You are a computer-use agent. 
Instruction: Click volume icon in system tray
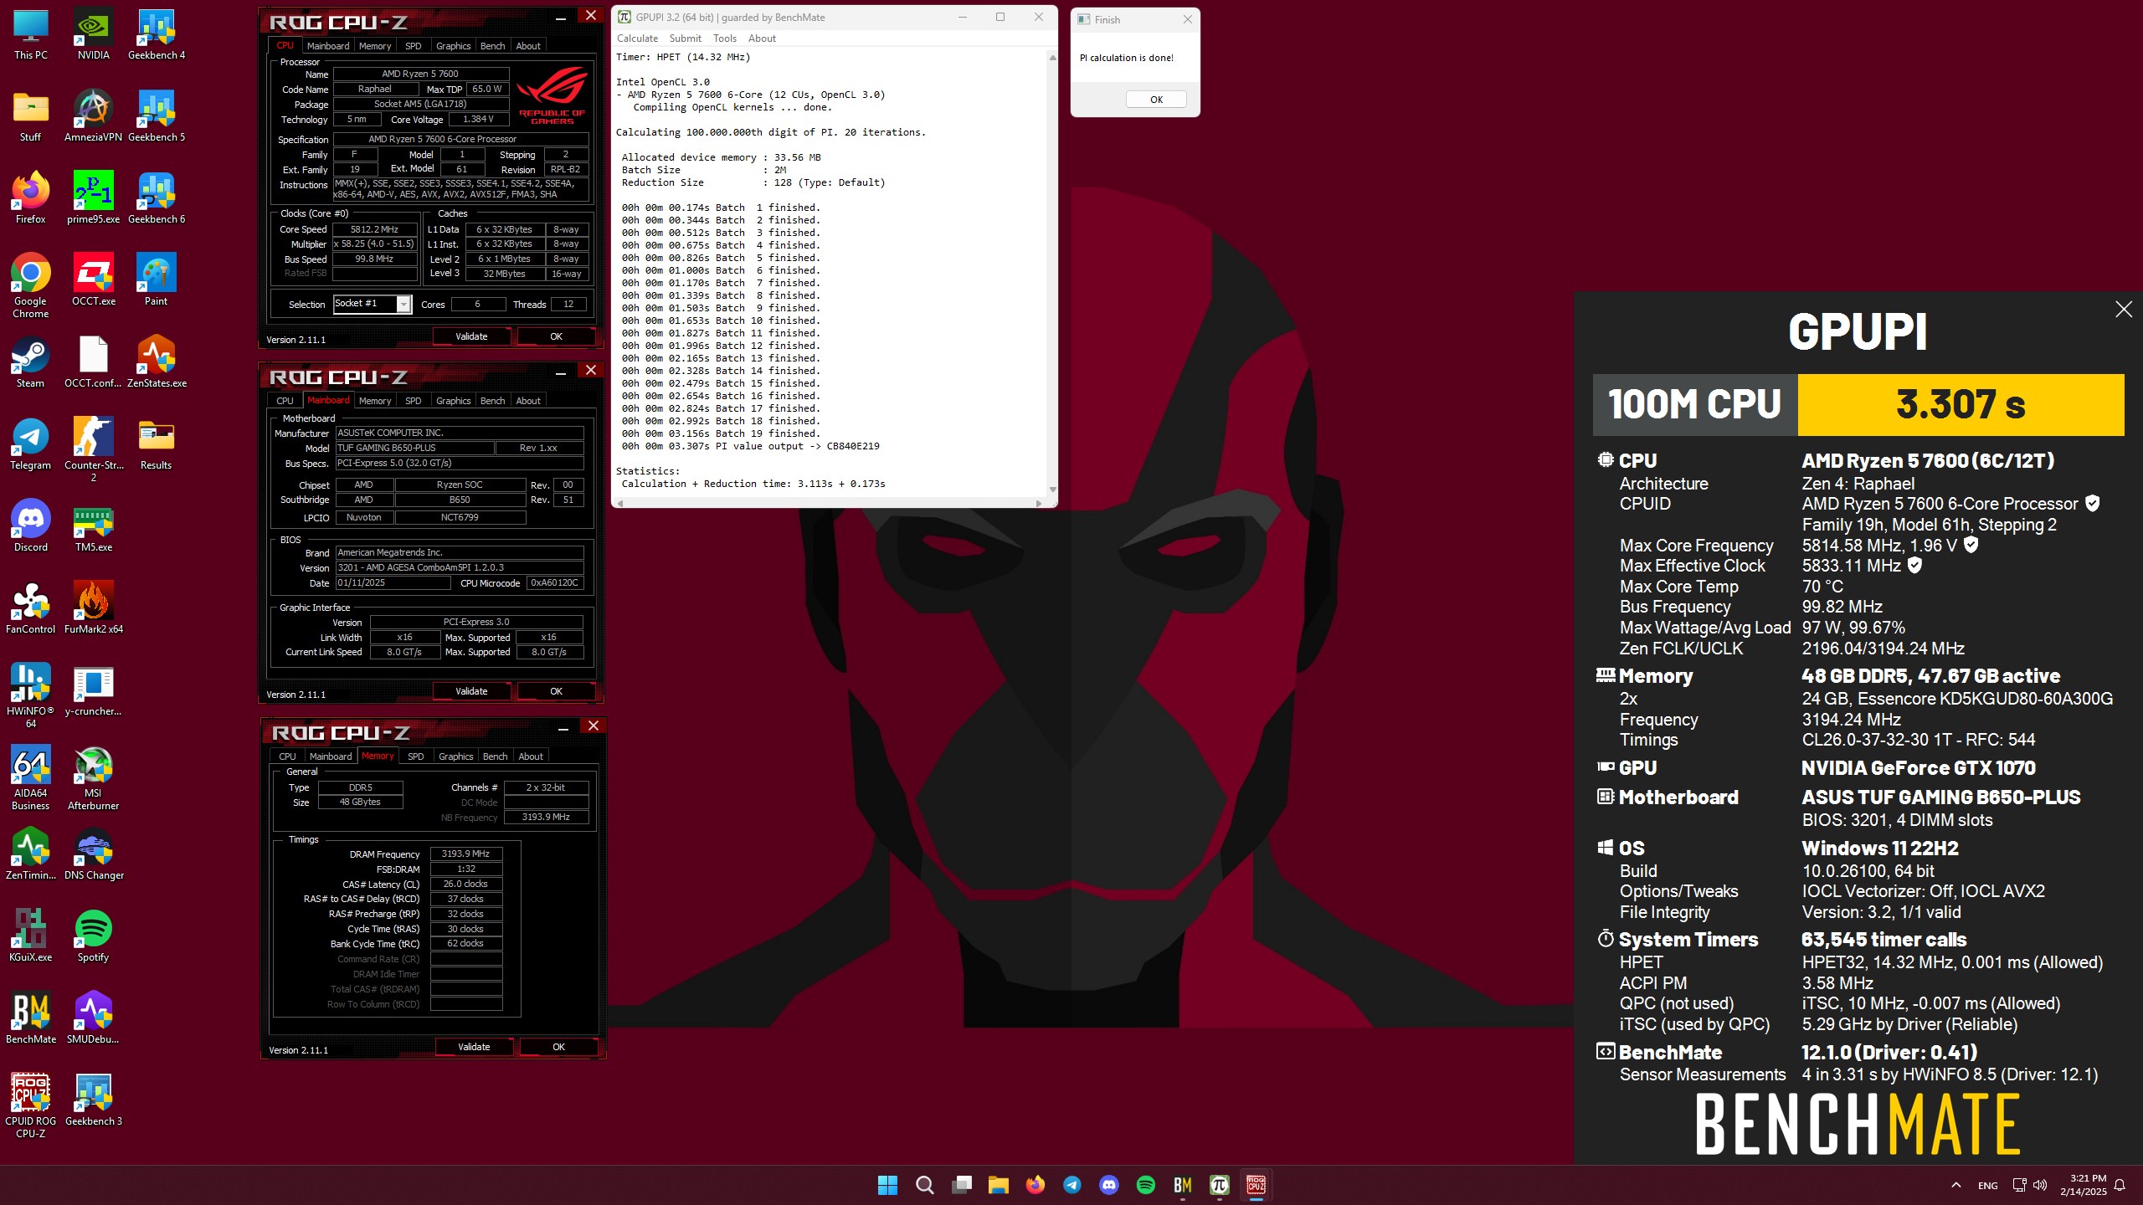pos(2040,1185)
